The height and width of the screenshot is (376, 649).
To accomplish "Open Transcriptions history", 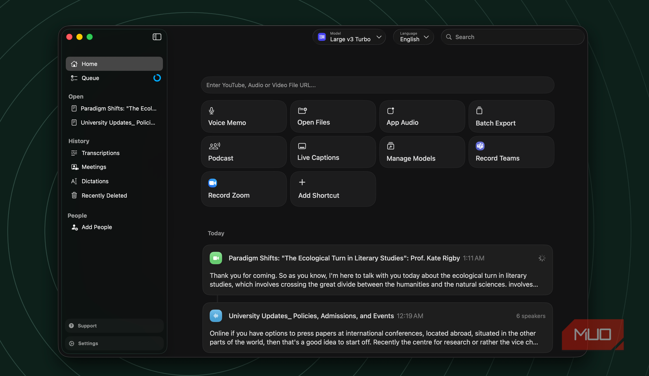I will (114, 153).
